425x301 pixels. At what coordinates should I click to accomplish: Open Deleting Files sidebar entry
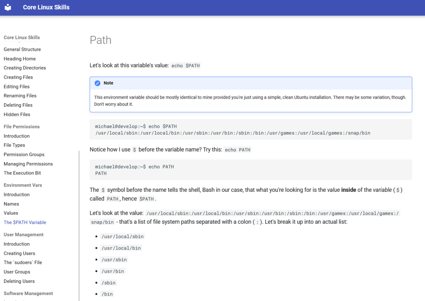pyautogui.click(x=18, y=105)
